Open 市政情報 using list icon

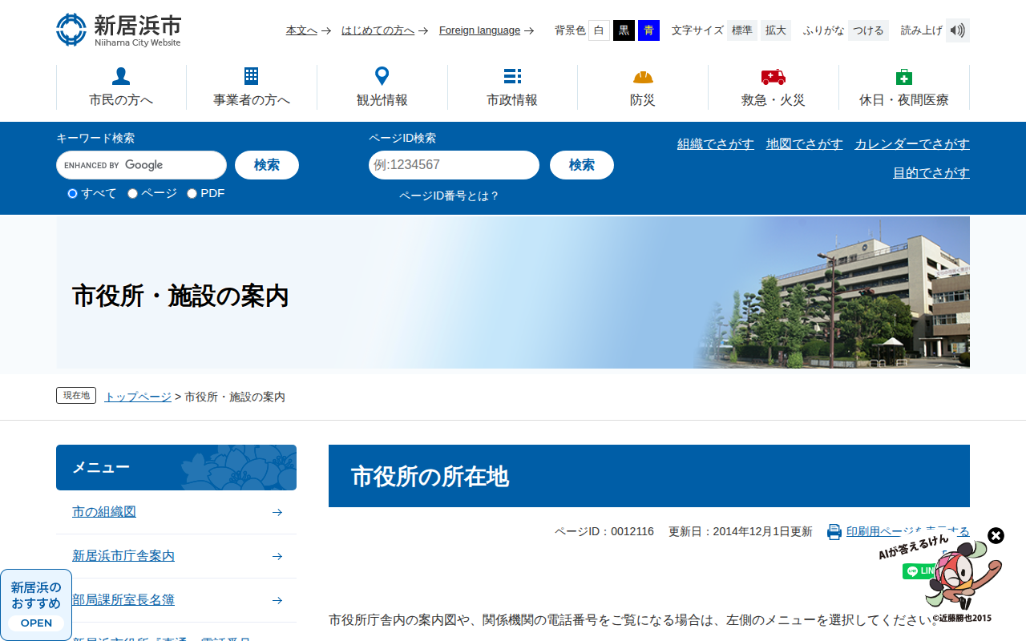512,75
